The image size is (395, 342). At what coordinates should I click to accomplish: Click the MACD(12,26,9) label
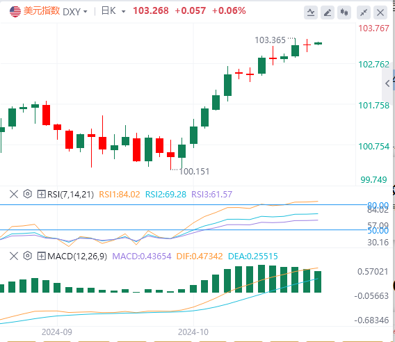[x=77, y=256]
